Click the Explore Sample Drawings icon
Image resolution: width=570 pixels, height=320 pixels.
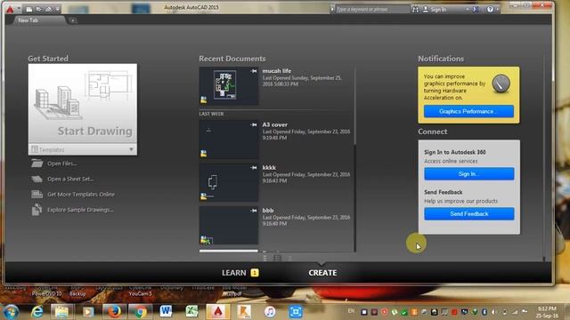point(37,210)
